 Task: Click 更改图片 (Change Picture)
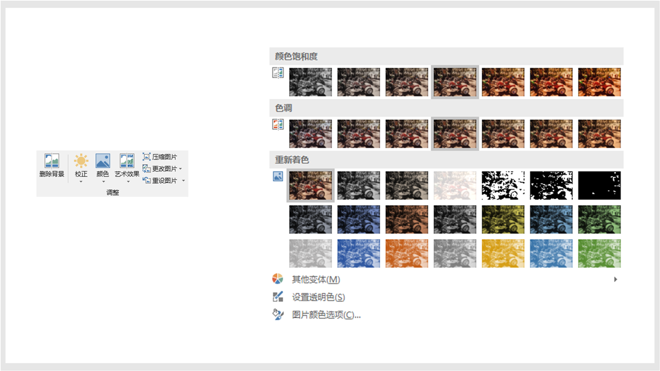[x=160, y=168]
